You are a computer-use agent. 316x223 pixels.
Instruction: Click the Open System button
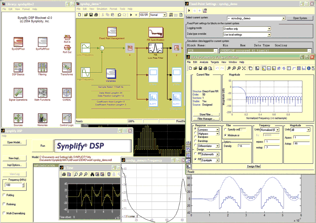click(300, 18)
